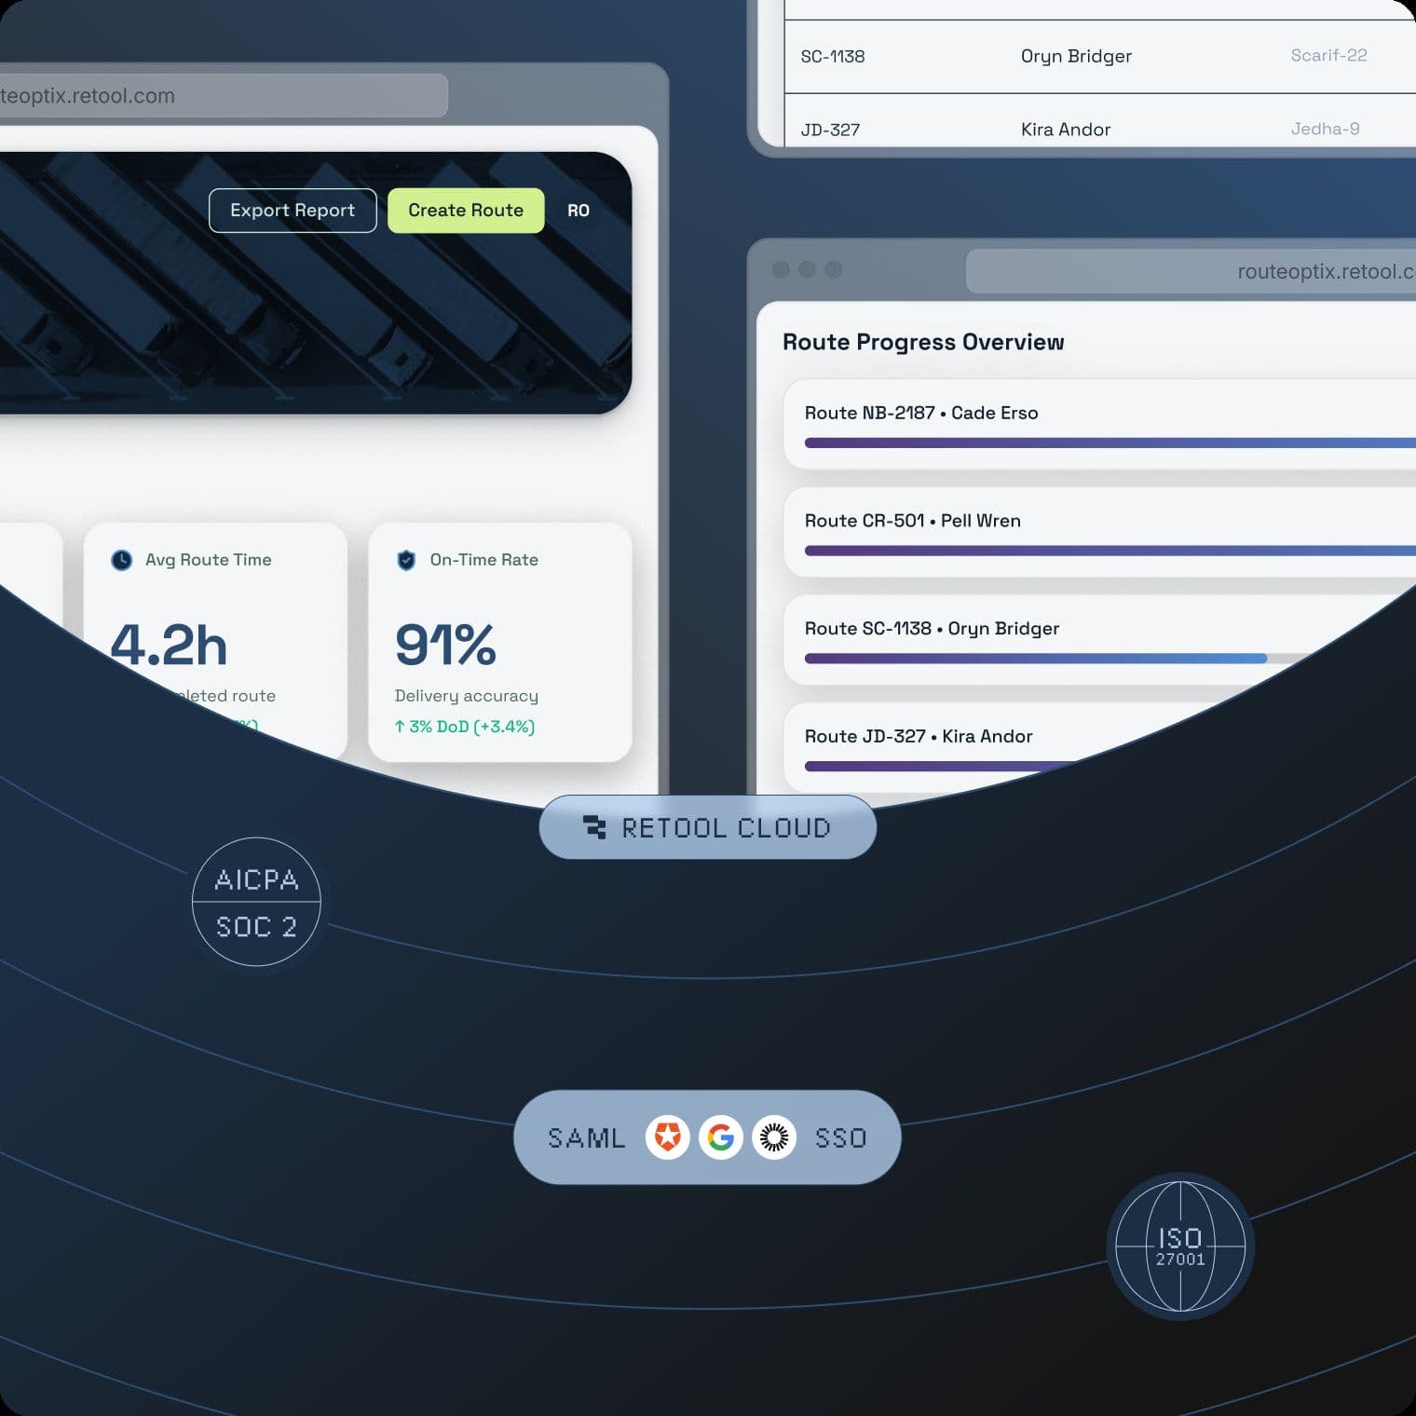Click the Jedha-9 table cell

(x=1325, y=129)
